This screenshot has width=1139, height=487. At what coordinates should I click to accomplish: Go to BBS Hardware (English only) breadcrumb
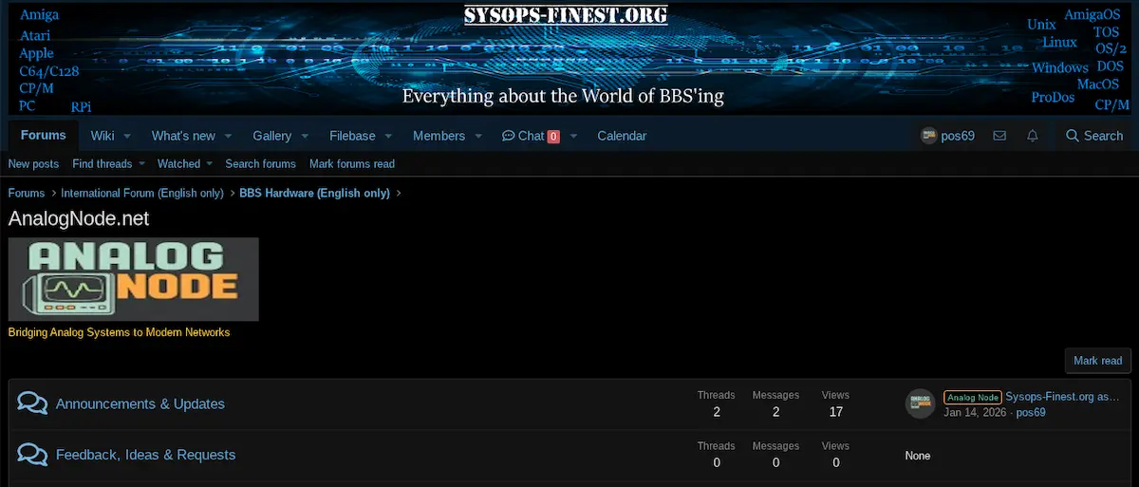click(x=314, y=193)
